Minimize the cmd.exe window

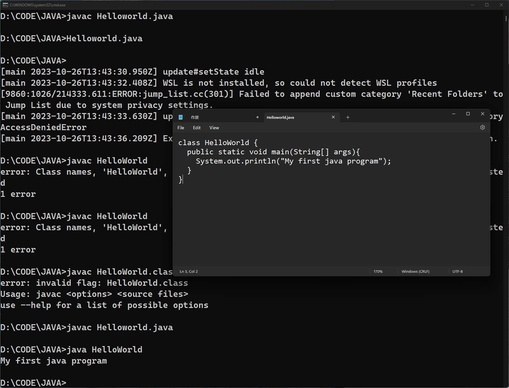coord(472,5)
